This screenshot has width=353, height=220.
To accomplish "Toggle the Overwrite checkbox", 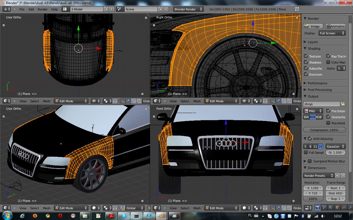I will click(x=328, y=117).
